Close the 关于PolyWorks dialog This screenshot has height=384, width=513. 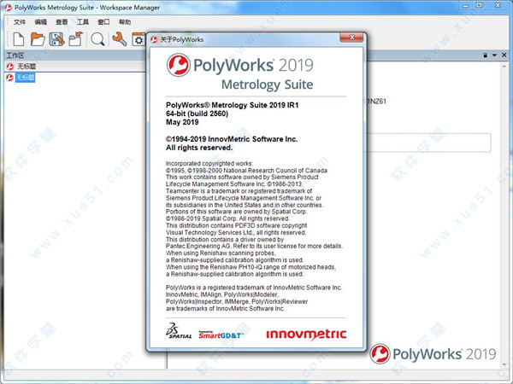click(x=351, y=38)
